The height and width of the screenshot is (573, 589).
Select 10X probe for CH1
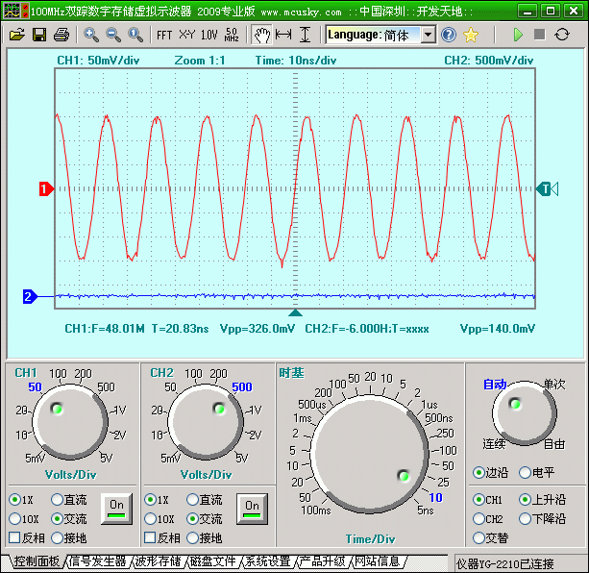coord(14,519)
